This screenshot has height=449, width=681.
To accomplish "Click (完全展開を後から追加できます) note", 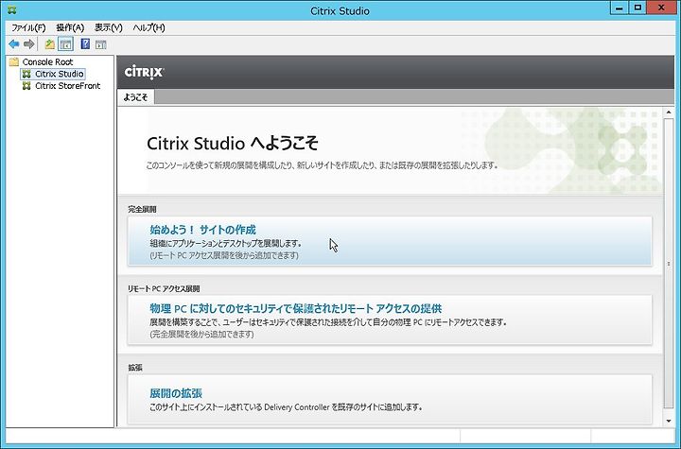I will [202, 335].
